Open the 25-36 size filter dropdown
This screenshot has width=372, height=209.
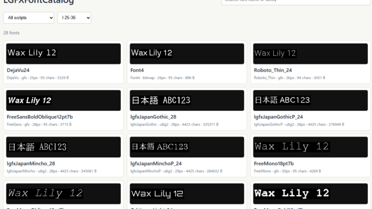coord(74,18)
